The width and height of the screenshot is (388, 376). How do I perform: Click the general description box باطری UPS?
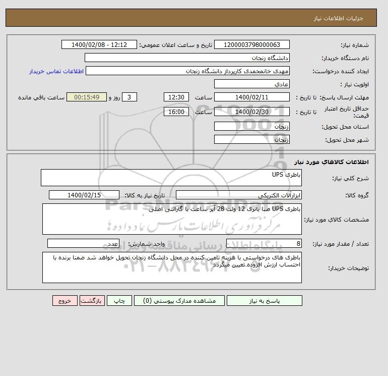coord(171,178)
